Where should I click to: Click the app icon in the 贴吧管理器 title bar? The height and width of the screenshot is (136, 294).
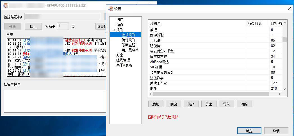[5, 5]
